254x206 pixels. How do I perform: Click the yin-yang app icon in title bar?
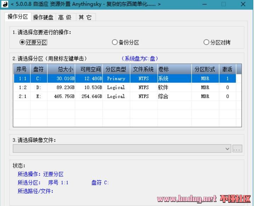(x=5, y=4)
